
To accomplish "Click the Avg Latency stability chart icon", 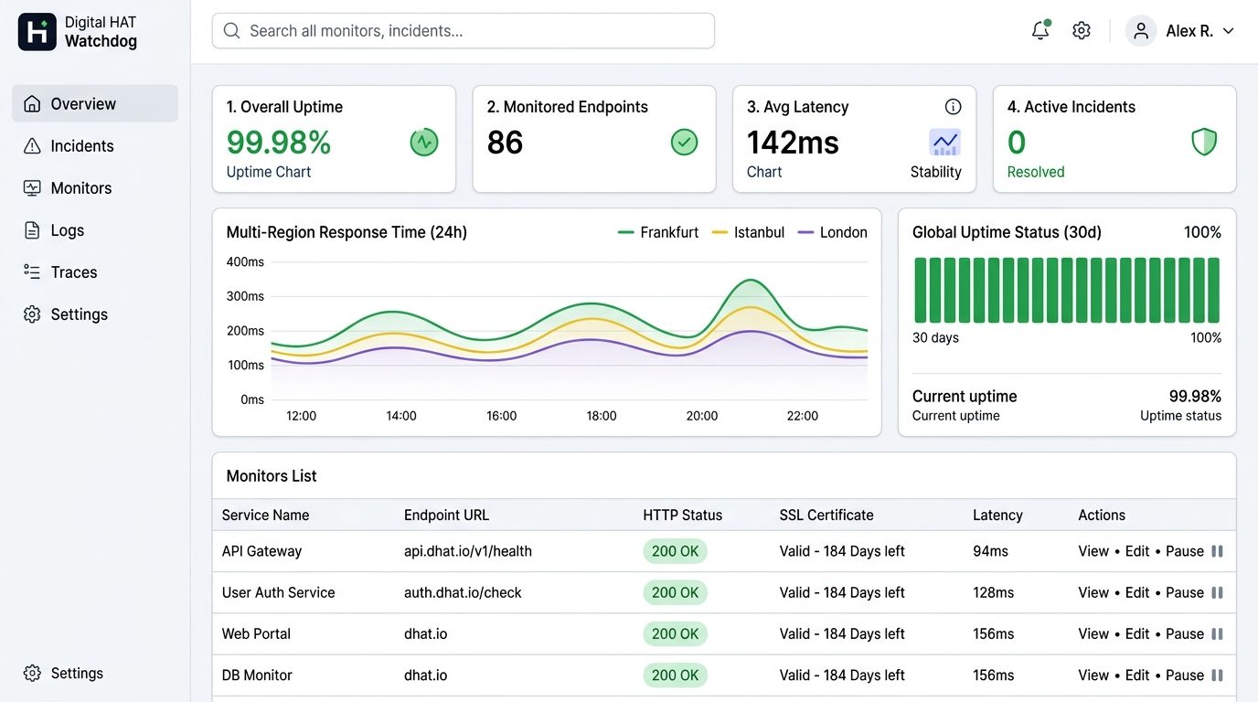I will coord(944,143).
